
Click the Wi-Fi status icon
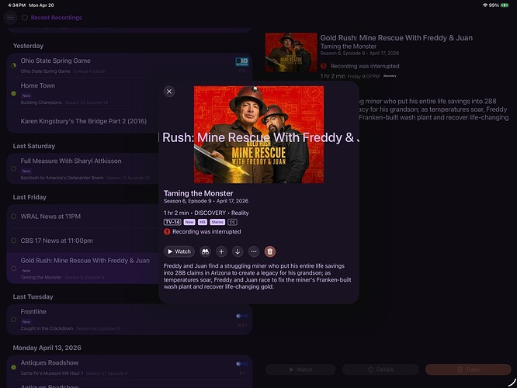(x=484, y=5)
